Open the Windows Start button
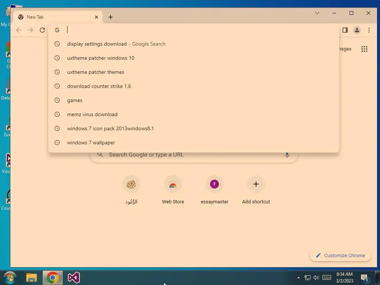 [10, 278]
